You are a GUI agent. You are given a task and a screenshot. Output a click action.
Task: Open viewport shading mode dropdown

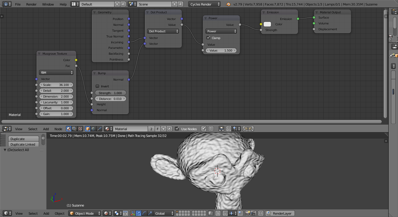(108, 213)
